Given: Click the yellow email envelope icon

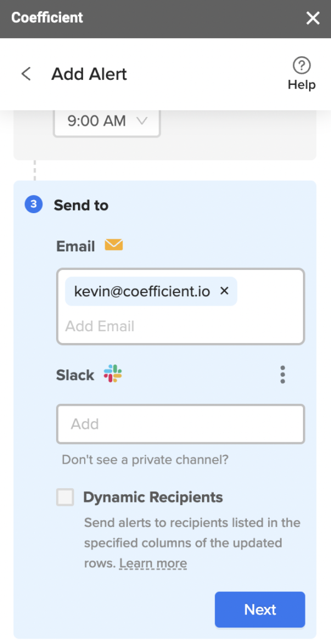Looking at the screenshot, I should point(114,245).
